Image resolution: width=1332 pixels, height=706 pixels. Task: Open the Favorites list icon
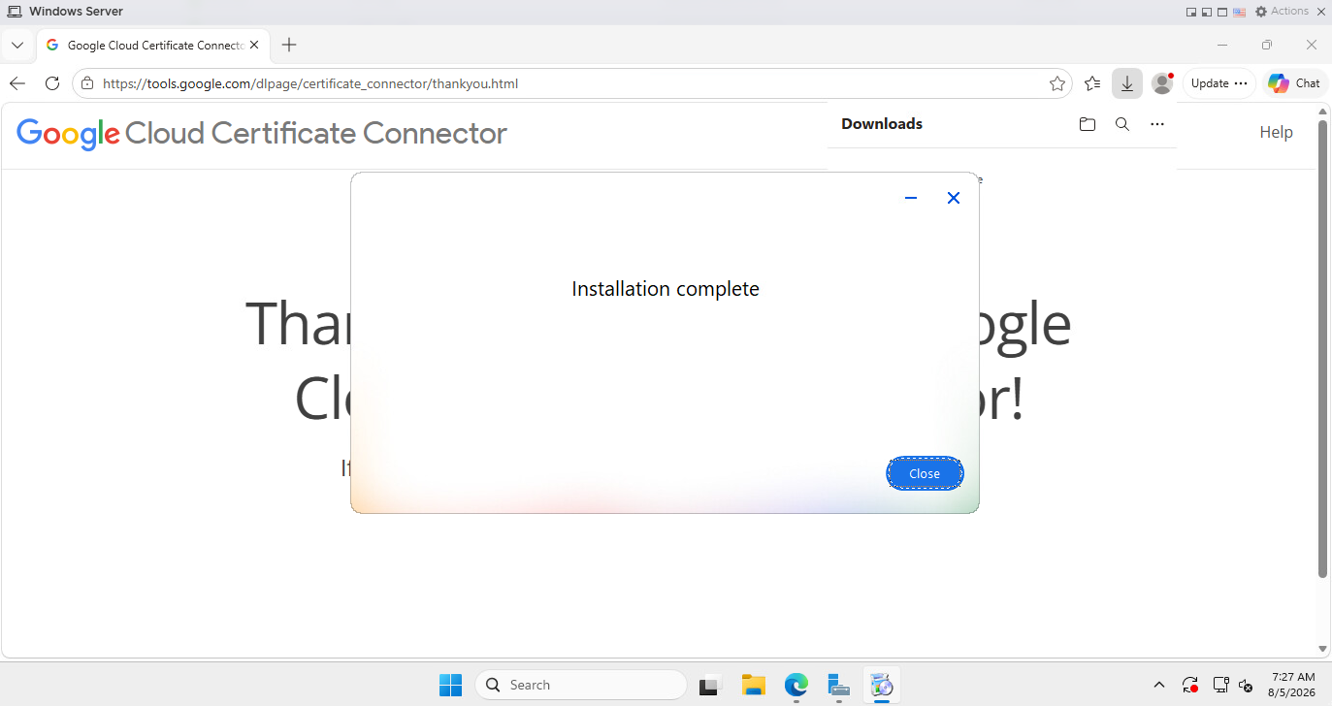tap(1092, 83)
